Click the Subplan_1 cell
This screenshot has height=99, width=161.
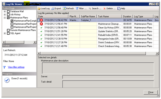point(88,20)
